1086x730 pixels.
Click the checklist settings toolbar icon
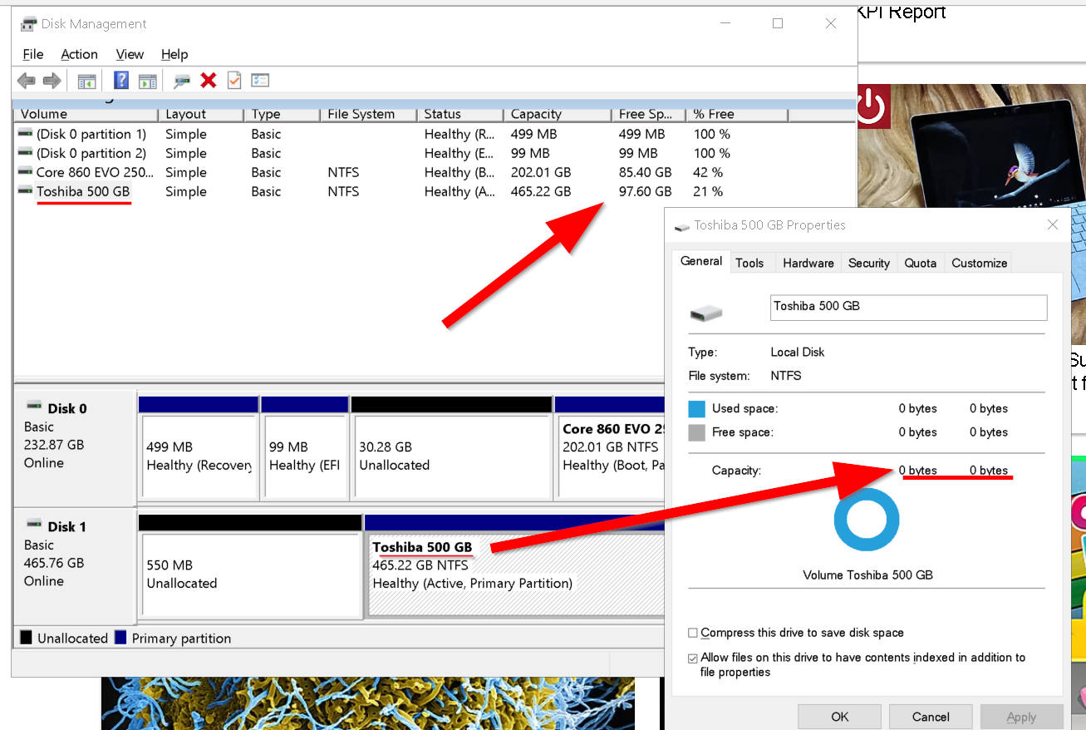[x=261, y=81]
